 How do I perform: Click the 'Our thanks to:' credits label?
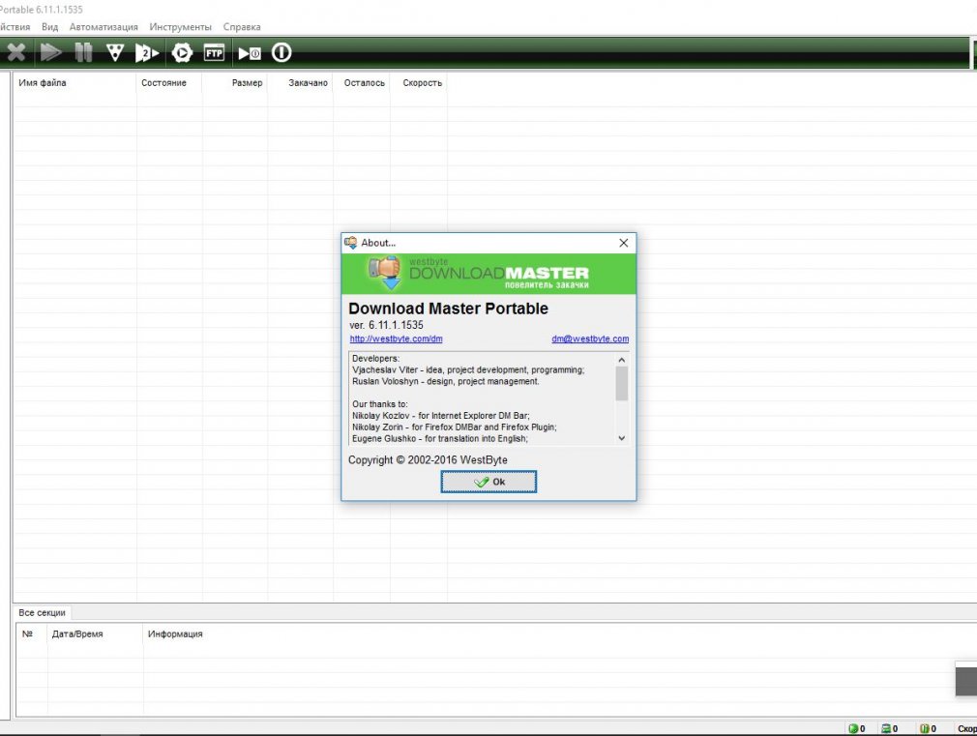(x=380, y=404)
